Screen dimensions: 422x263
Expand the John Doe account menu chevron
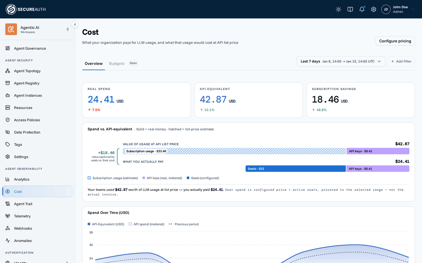[413, 9]
